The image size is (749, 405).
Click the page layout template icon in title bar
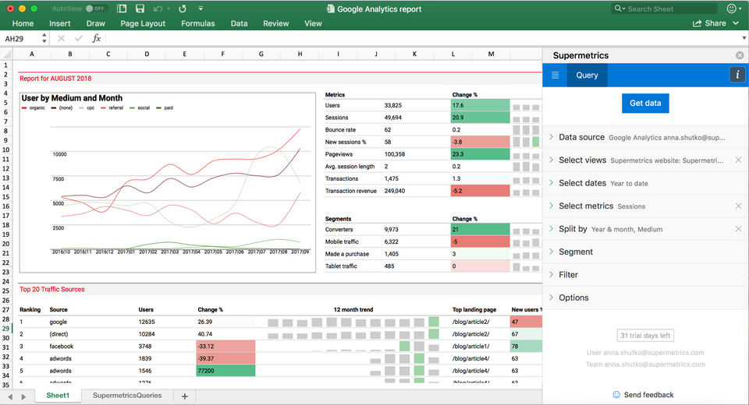coord(122,9)
